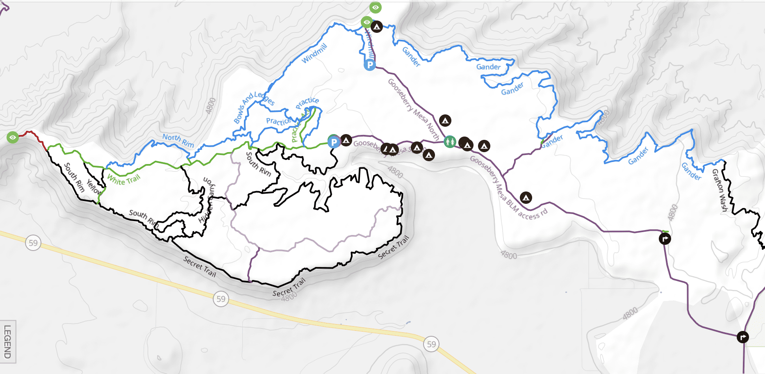Select the viewpoint eye icon at South Rim's west end

coord(13,137)
